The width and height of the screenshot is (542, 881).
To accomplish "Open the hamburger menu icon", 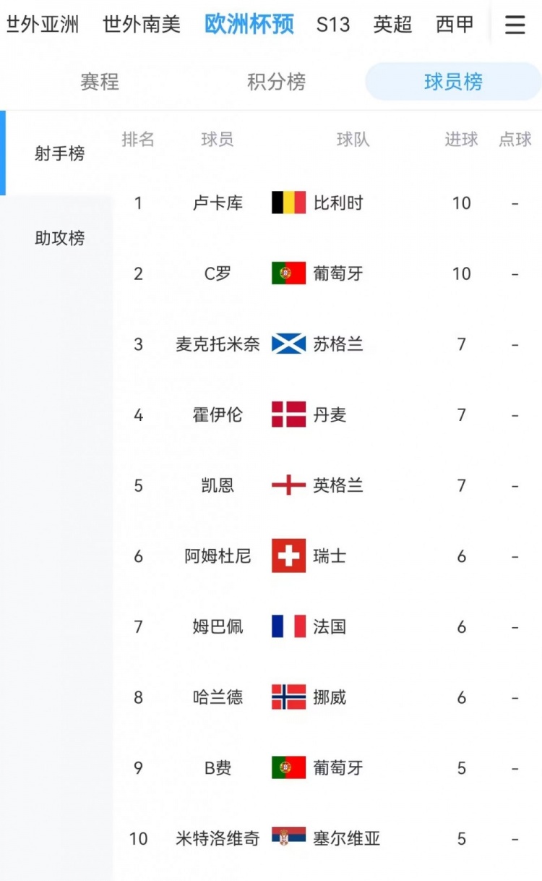I will (x=515, y=25).
